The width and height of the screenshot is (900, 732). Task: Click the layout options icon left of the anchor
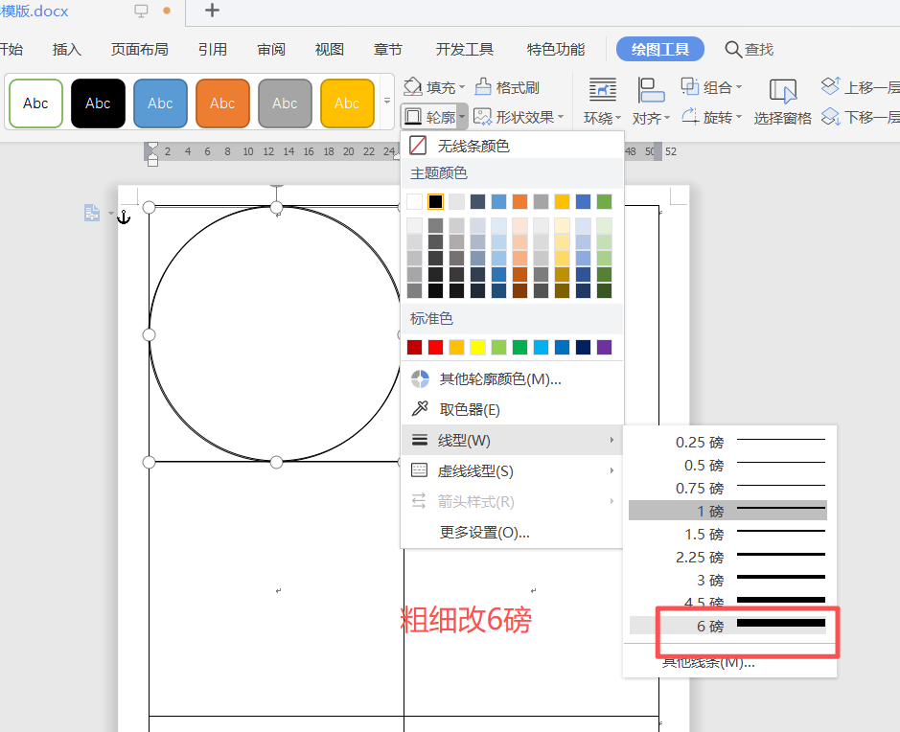pyautogui.click(x=92, y=213)
